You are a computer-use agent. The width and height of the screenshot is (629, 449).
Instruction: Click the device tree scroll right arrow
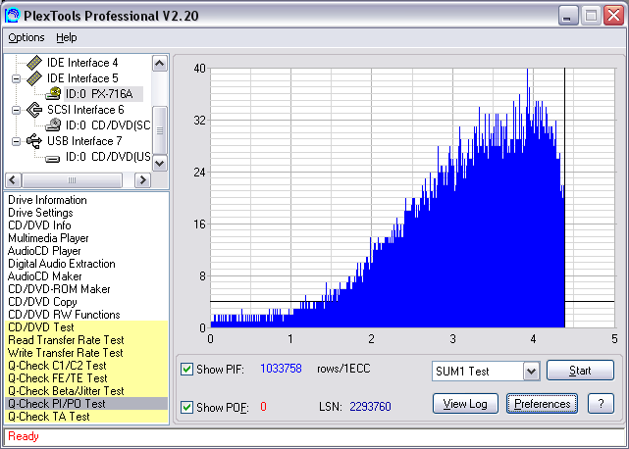(x=142, y=180)
